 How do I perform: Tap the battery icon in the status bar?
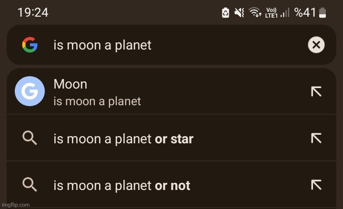coord(323,13)
